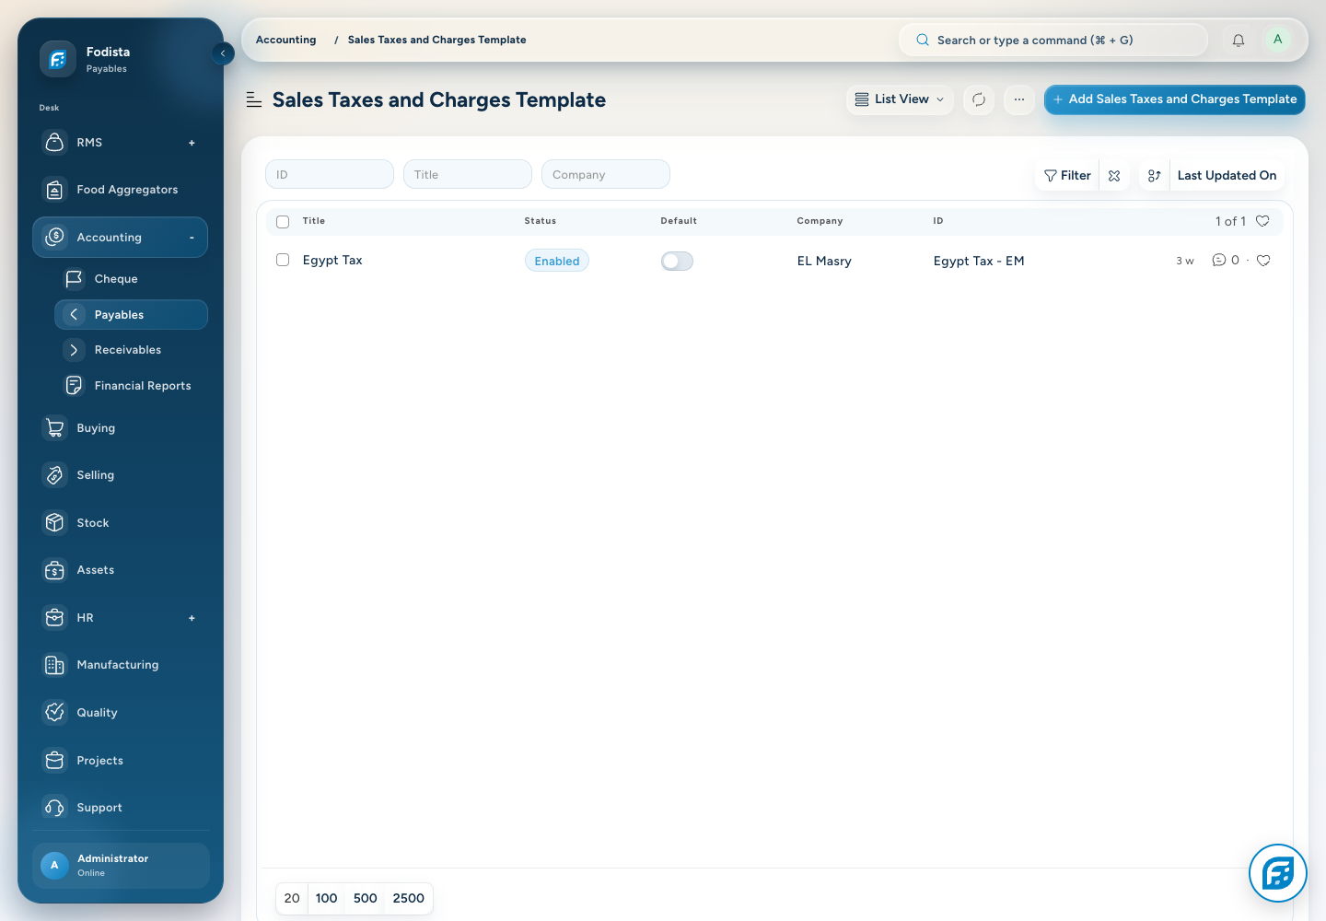Image resolution: width=1326 pixels, height=921 pixels.
Task: Open the user avatar menu in top bar
Action: pos(1277,40)
